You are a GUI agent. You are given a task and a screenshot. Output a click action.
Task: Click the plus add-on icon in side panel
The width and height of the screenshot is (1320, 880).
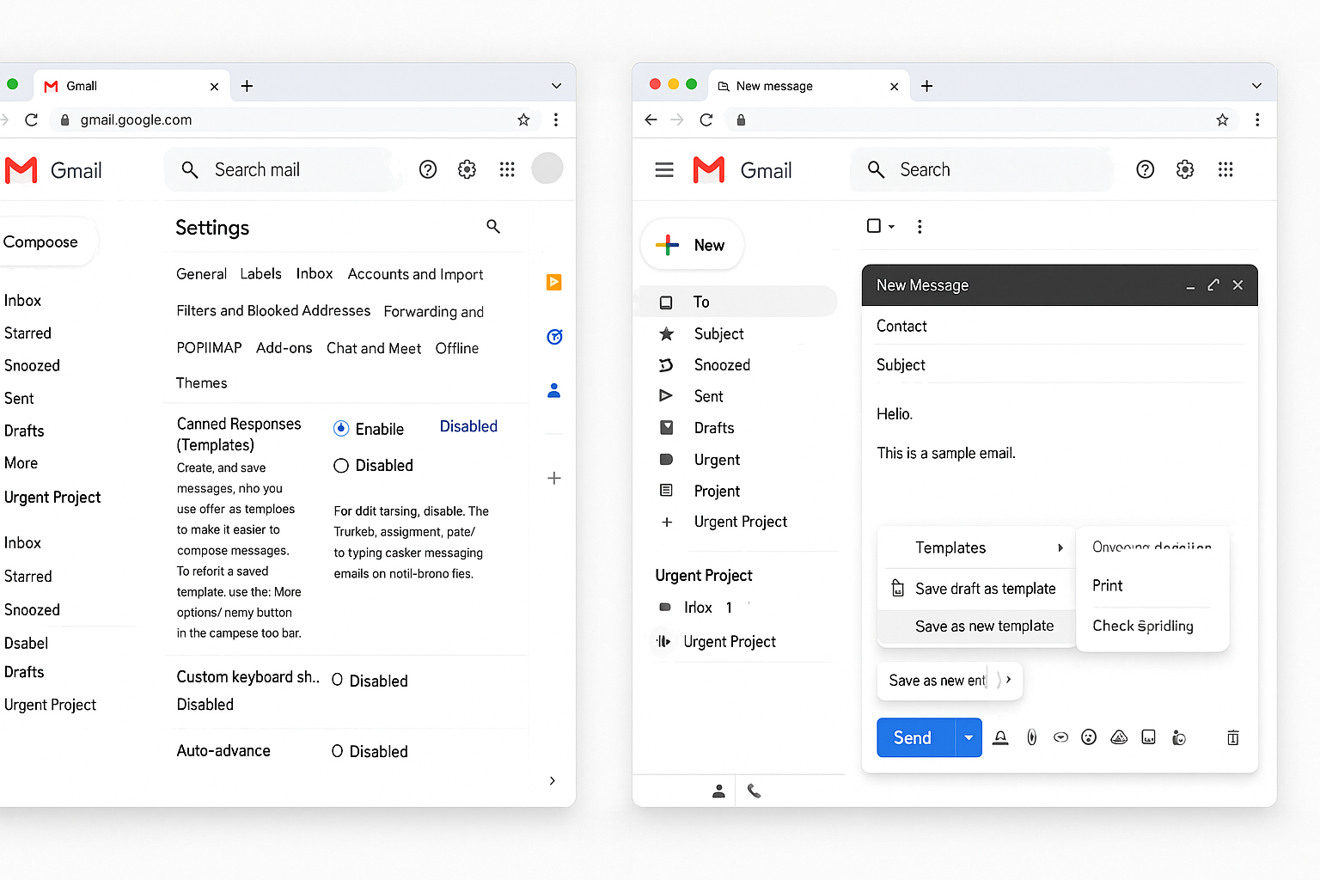tap(554, 478)
